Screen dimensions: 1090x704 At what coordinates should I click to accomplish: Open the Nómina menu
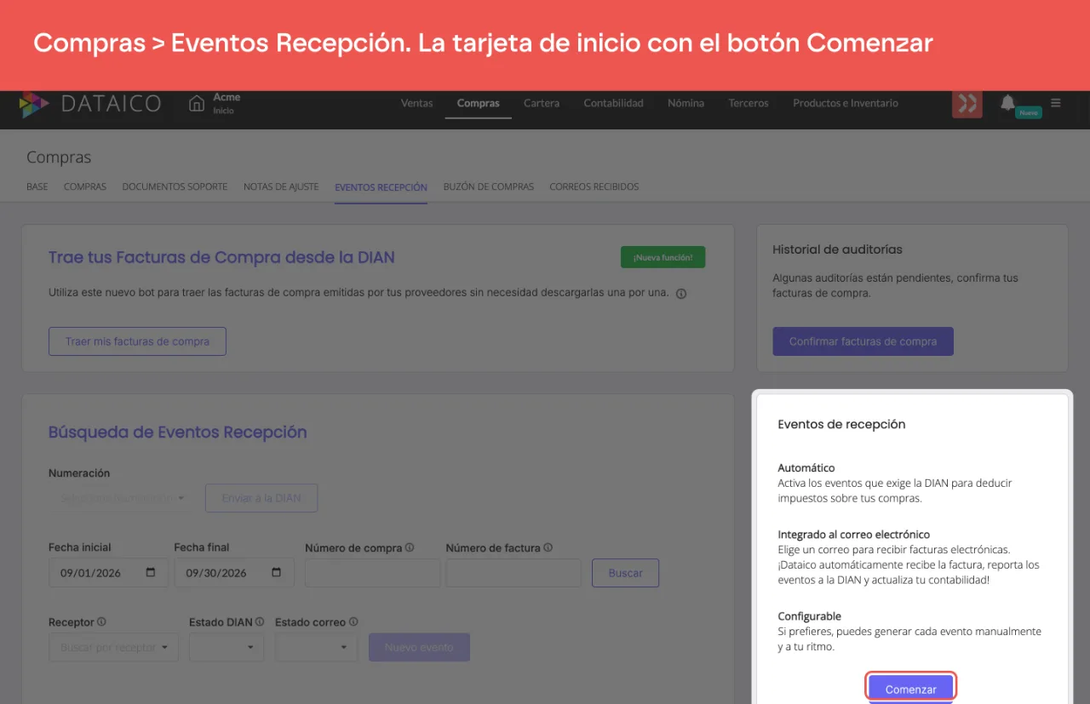[x=686, y=103]
